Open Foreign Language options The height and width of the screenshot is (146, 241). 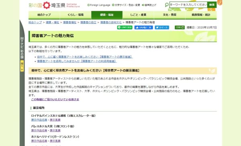point(99,5)
